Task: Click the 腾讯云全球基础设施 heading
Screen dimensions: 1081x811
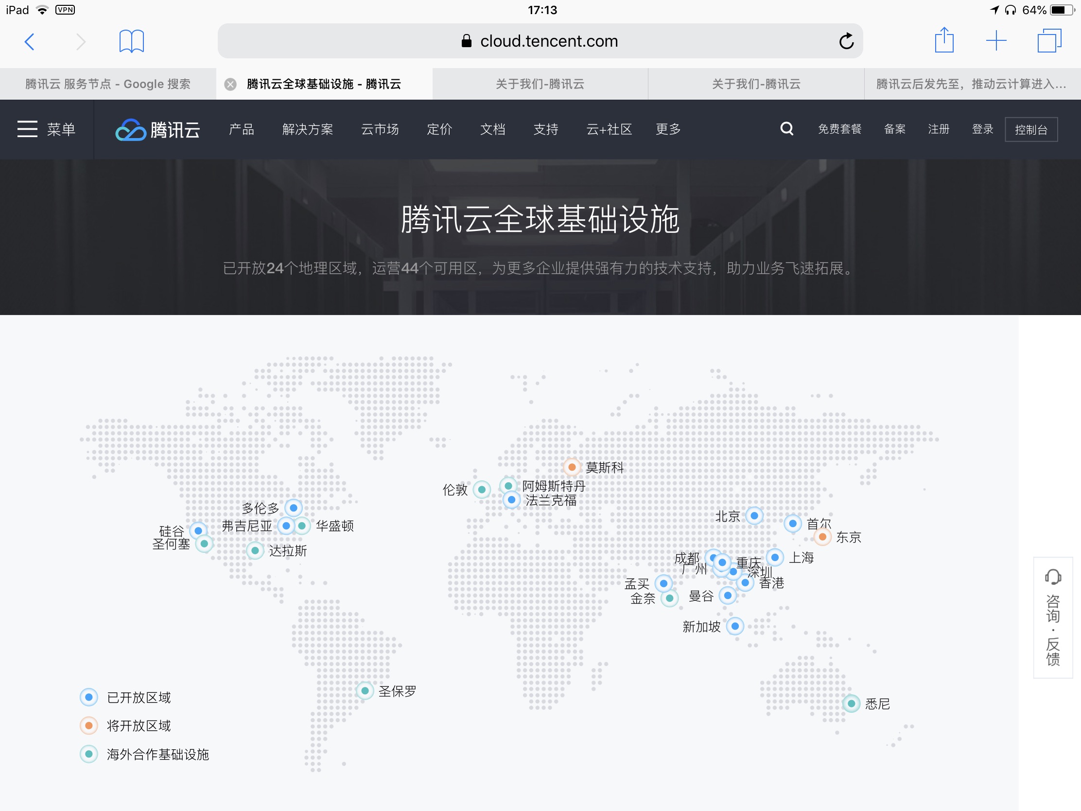Action: coord(540,219)
